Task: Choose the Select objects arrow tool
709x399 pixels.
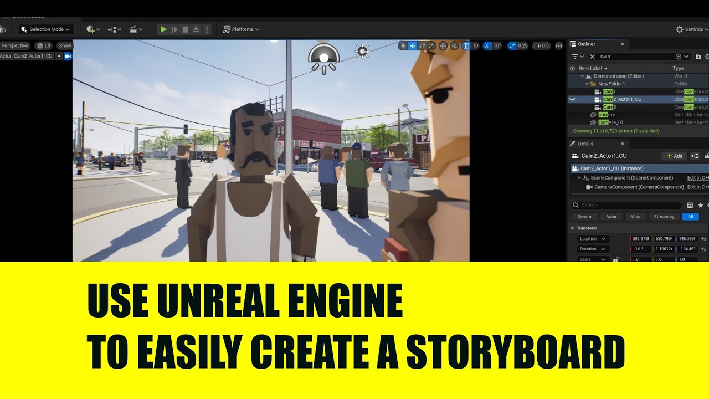Action: (403, 45)
